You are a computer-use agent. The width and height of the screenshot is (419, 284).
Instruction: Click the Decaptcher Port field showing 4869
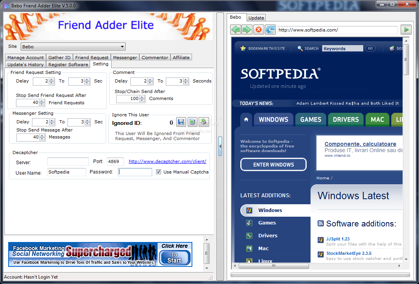click(x=115, y=161)
